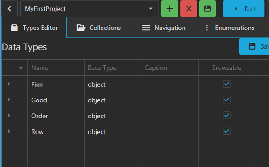
Task: Click the Caption column header
Action: (x=169, y=67)
